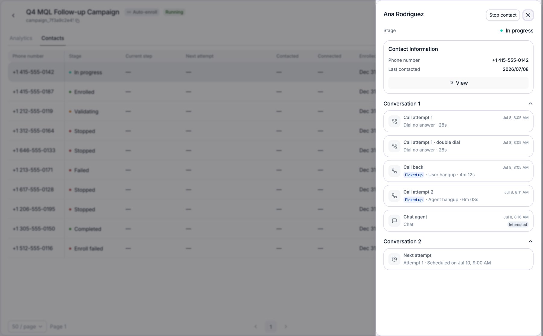Copy the campaign ID with the copy icon
The width and height of the screenshot is (543, 336).
(78, 21)
